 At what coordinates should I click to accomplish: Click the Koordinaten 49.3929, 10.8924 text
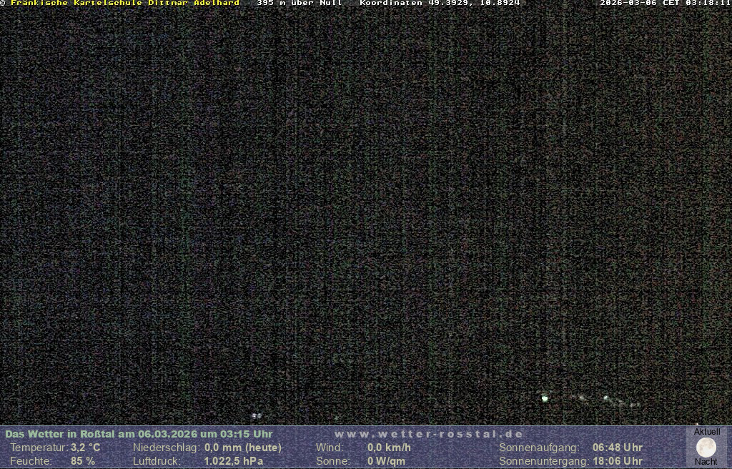point(440,4)
